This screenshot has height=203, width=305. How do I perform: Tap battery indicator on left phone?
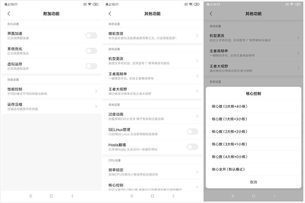[x=95, y=4]
